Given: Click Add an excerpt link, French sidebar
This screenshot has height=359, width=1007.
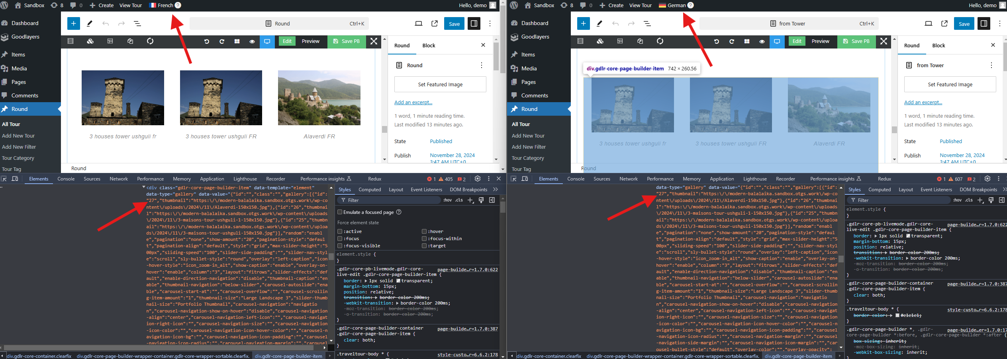Looking at the screenshot, I should pos(413,102).
